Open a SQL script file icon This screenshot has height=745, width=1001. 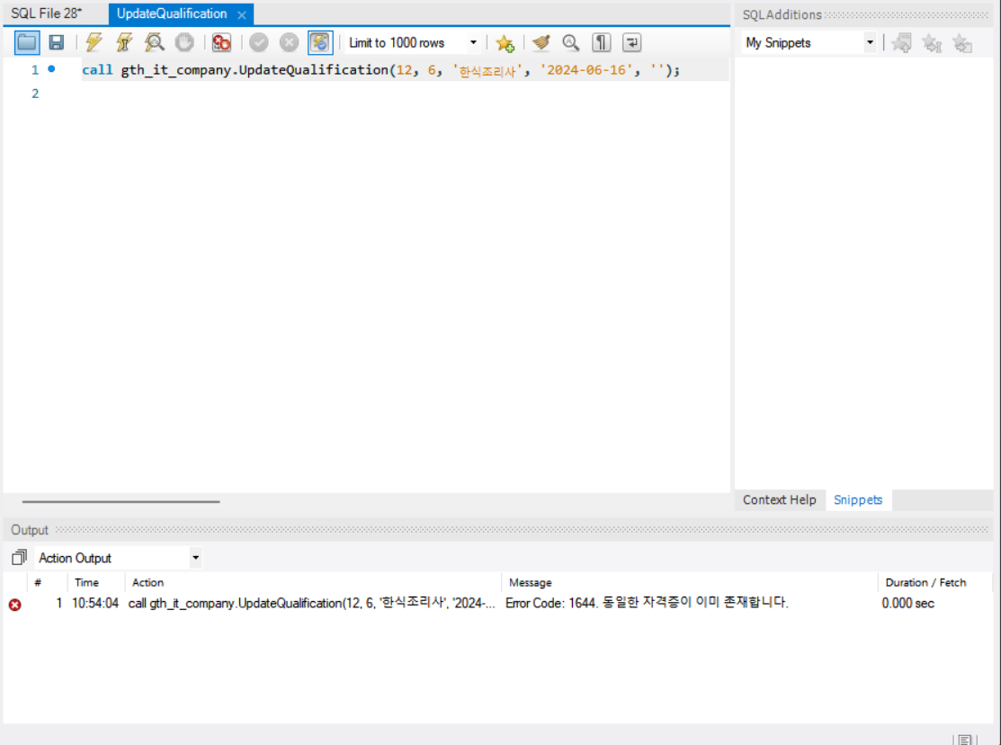click(27, 43)
